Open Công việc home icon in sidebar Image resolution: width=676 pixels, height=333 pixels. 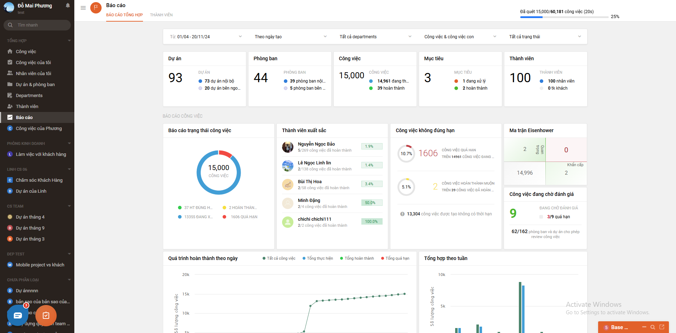[10, 51]
